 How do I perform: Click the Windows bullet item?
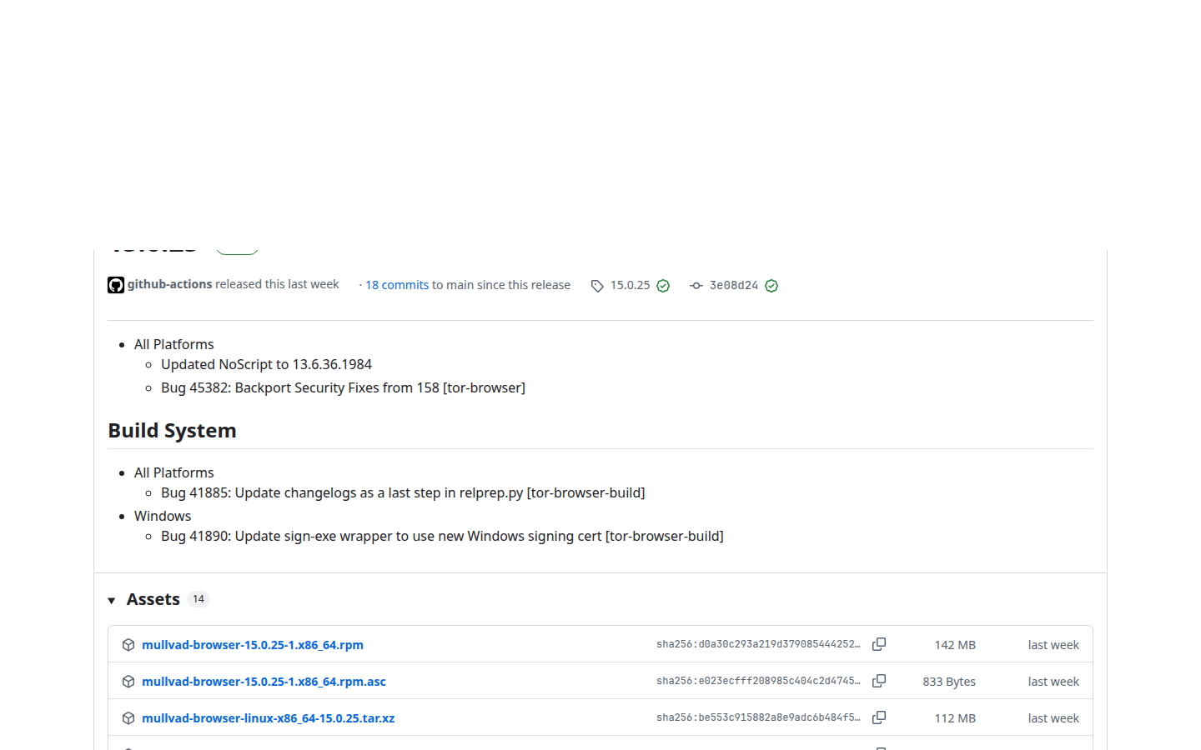click(x=163, y=516)
